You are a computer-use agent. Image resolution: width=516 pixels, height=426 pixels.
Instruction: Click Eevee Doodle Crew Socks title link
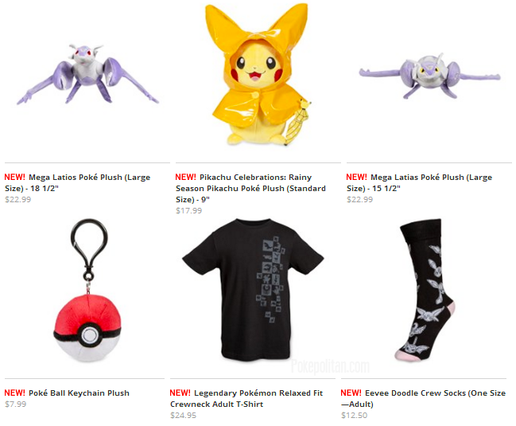pyautogui.click(x=423, y=399)
